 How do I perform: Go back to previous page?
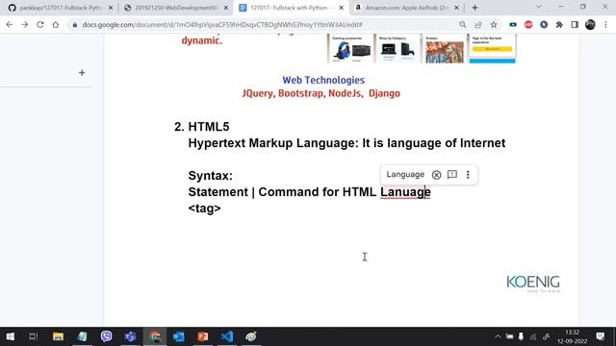[x=10, y=25]
